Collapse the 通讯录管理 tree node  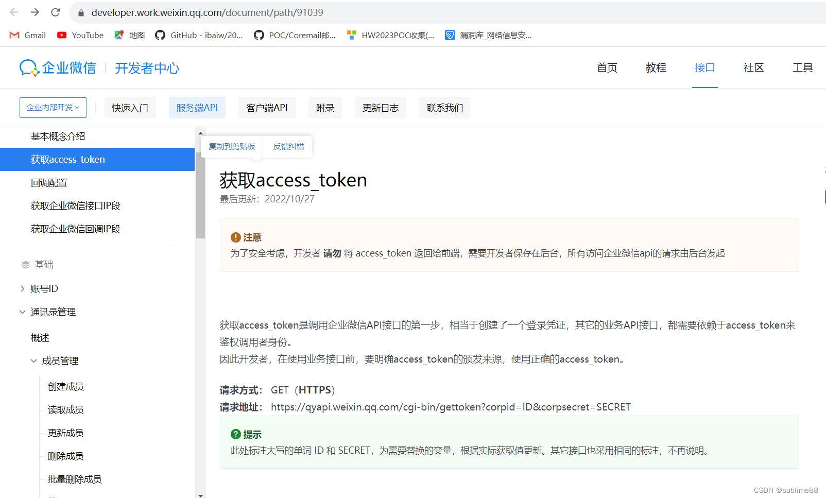(22, 312)
